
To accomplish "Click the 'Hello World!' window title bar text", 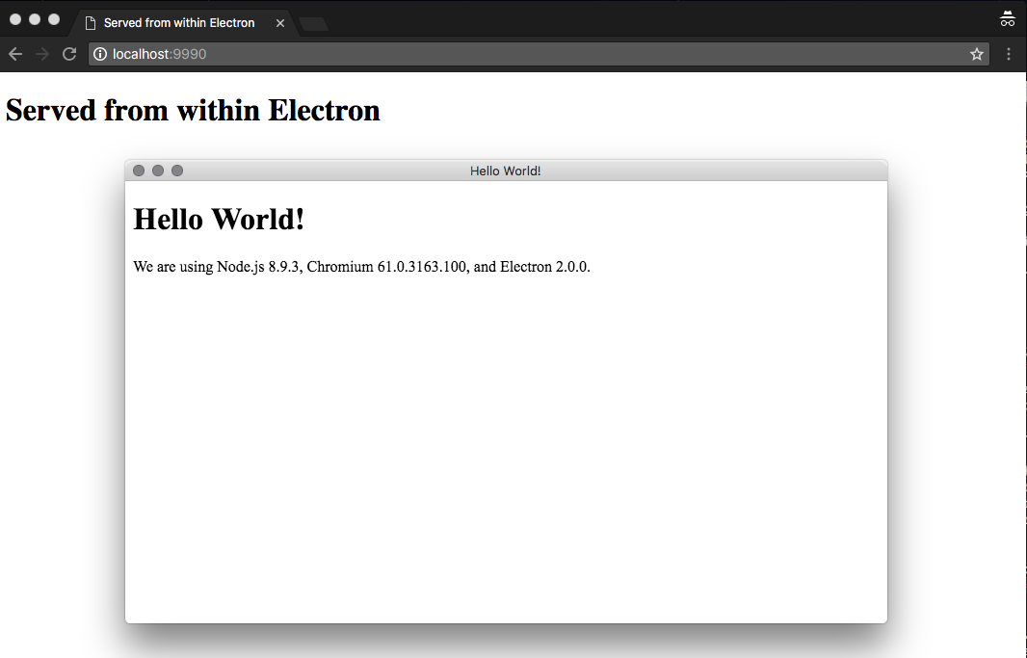I will tap(505, 171).
